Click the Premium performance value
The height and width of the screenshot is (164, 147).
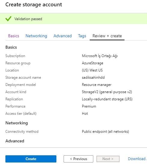point(89,106)
